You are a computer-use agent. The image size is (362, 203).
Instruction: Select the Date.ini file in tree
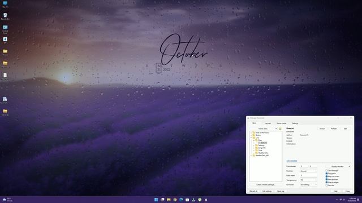pyautogui.click(x=262, y=143)
